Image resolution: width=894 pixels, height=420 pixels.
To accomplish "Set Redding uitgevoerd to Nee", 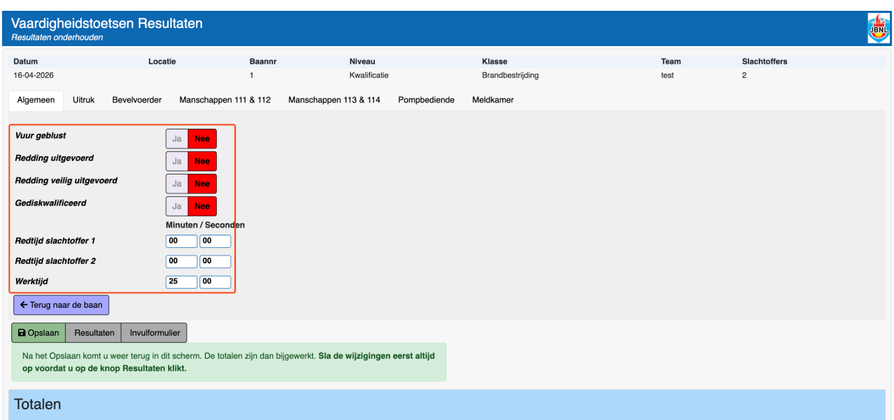I will pyautogui.click(x=202, y=161).
